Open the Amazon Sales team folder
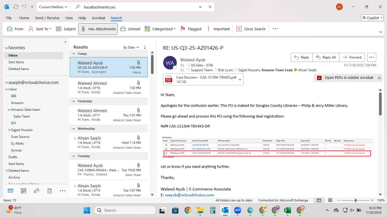This screenshot has width=387, height=217. 25,110
